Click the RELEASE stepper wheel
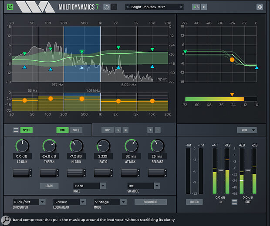The width and height of the screenshot is (270, 226). pyautogui.click(x=156, y=173)
